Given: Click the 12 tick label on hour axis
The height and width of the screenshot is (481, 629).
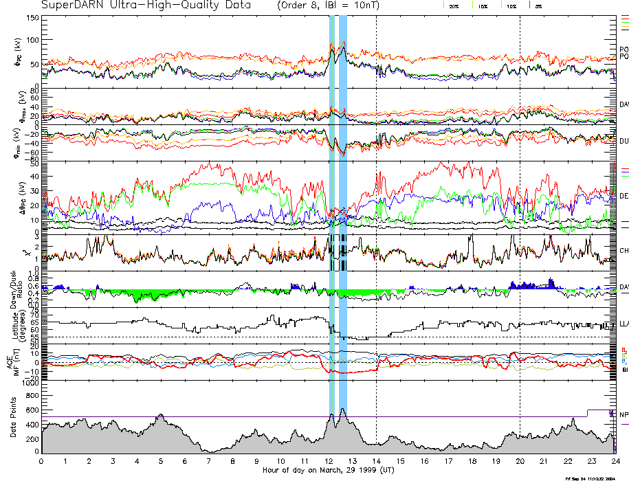Looking at the screenshot, I should pyautogui.click(x=329, y=462).
